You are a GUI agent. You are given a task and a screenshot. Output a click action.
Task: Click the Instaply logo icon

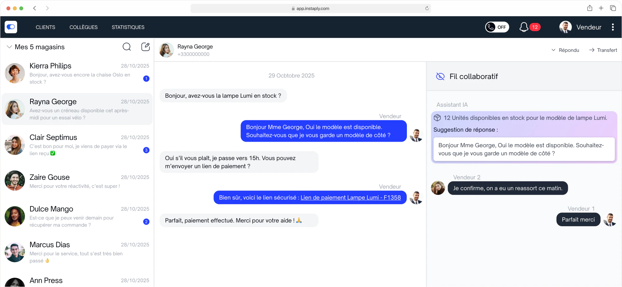point(11,27)
